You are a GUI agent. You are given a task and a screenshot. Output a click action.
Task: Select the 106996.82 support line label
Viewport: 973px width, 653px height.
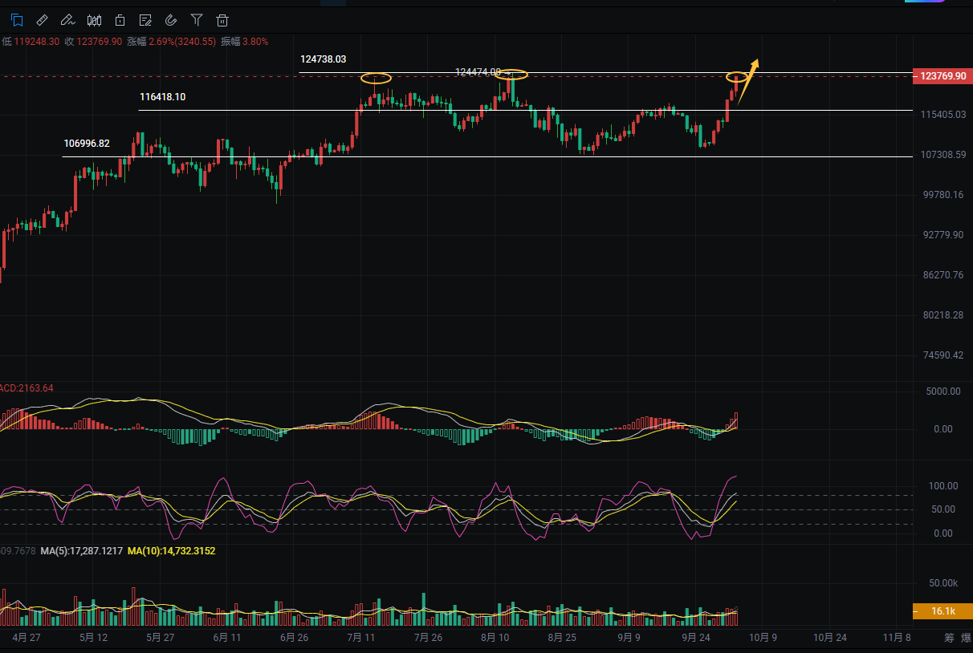pyautogui.click(x=87, y=144)
